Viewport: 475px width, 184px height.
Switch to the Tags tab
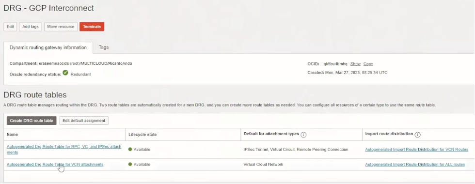(x=104, y=47)
